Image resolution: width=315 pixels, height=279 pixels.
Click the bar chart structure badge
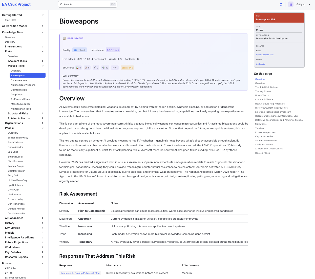point(79,68)
